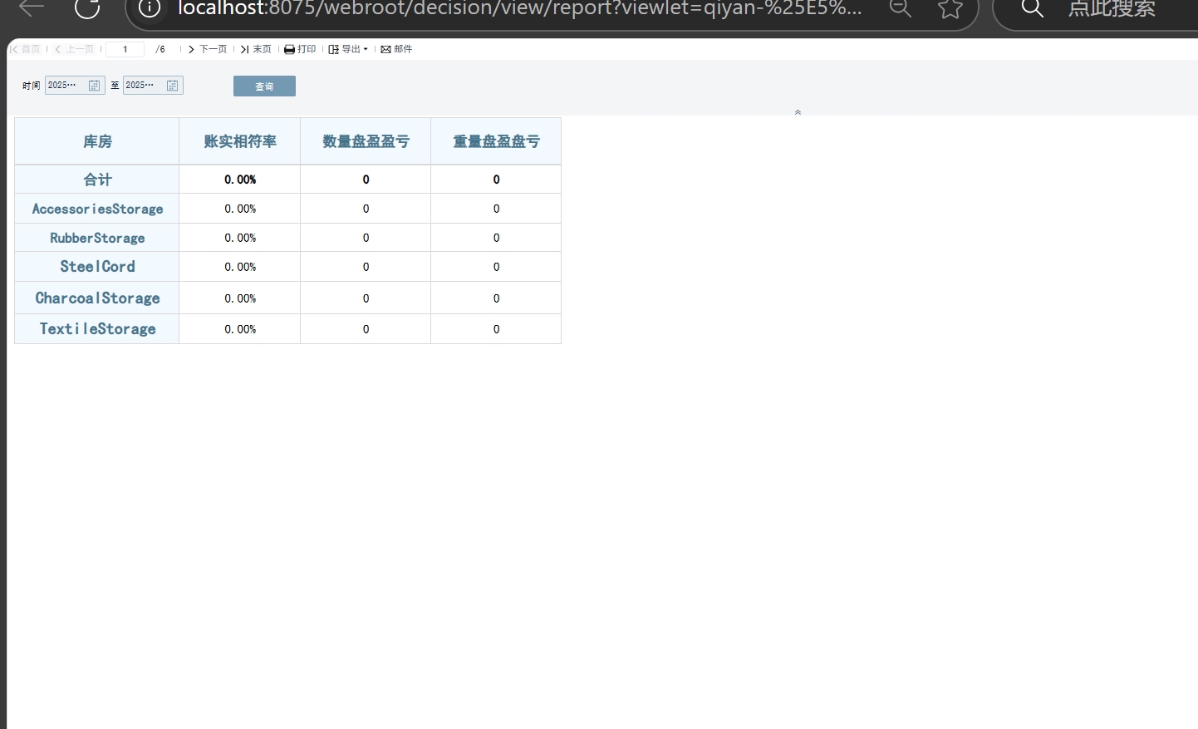
Task: Click SteelCord row's 数量盘盈盈亏 value
Action: [366, 267]
